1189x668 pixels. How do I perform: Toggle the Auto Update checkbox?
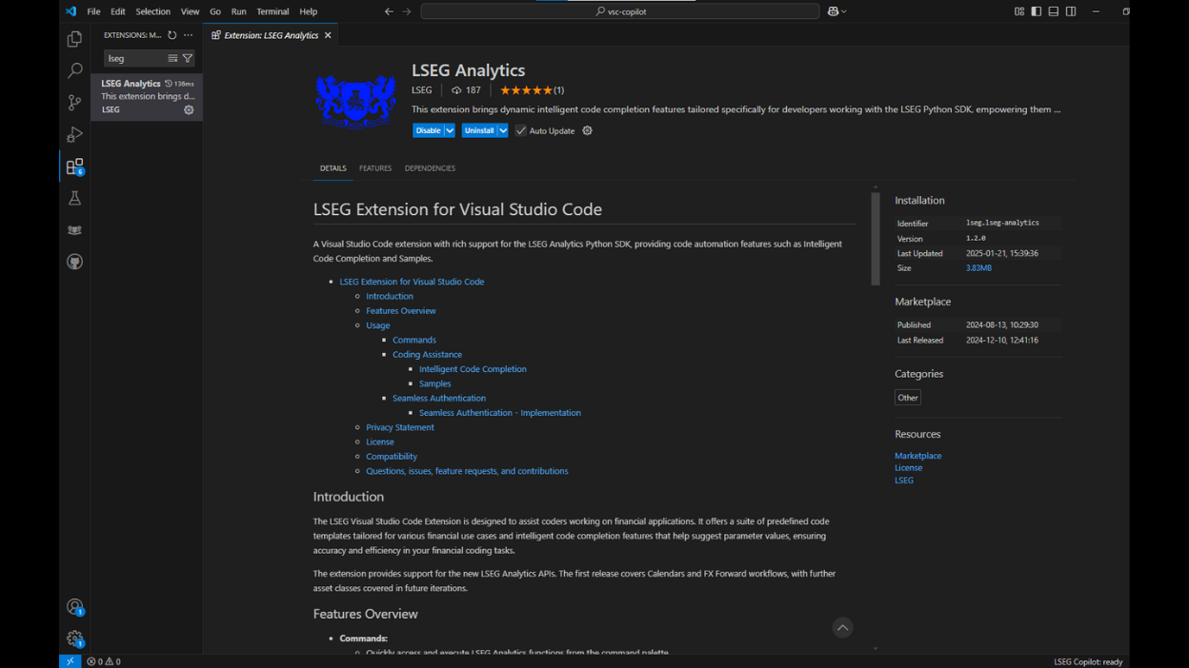point(521,130)
